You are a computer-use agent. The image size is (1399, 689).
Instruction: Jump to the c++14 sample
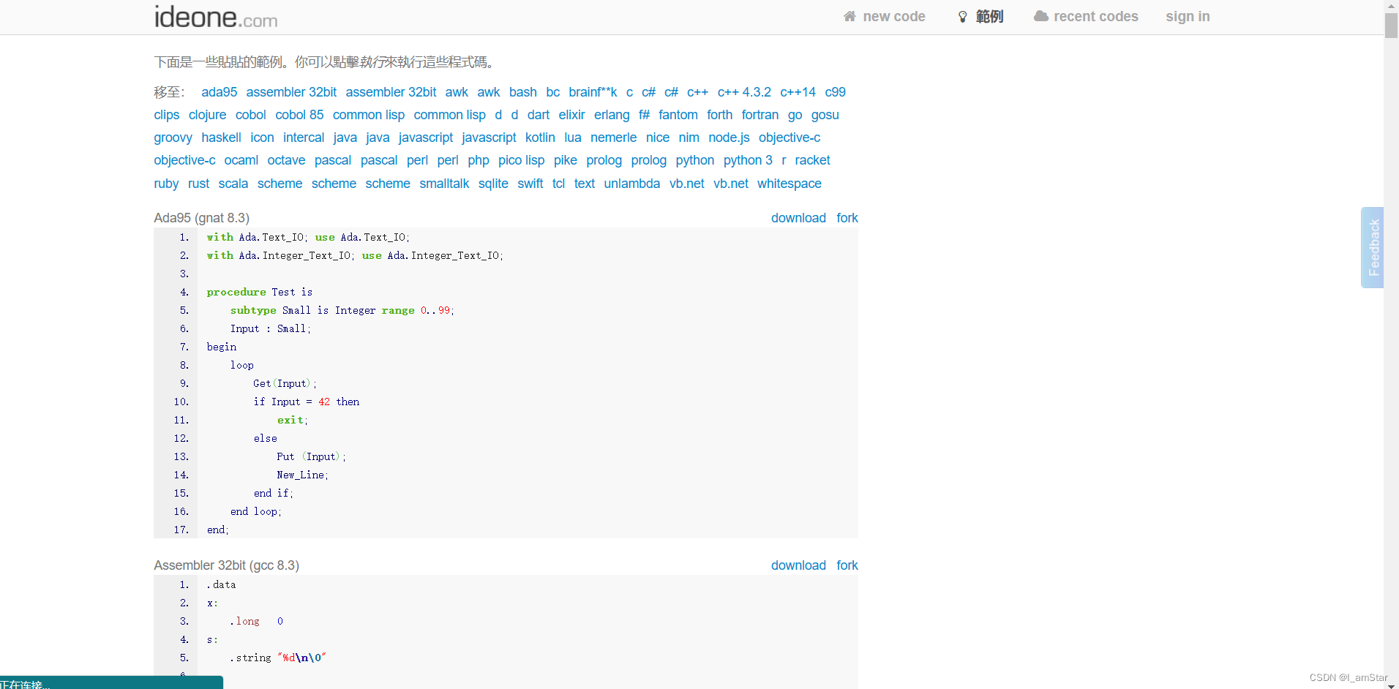click(x=798, y=92)
